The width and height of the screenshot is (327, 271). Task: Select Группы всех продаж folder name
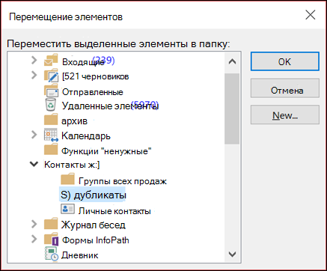click(x=123, y=181)
